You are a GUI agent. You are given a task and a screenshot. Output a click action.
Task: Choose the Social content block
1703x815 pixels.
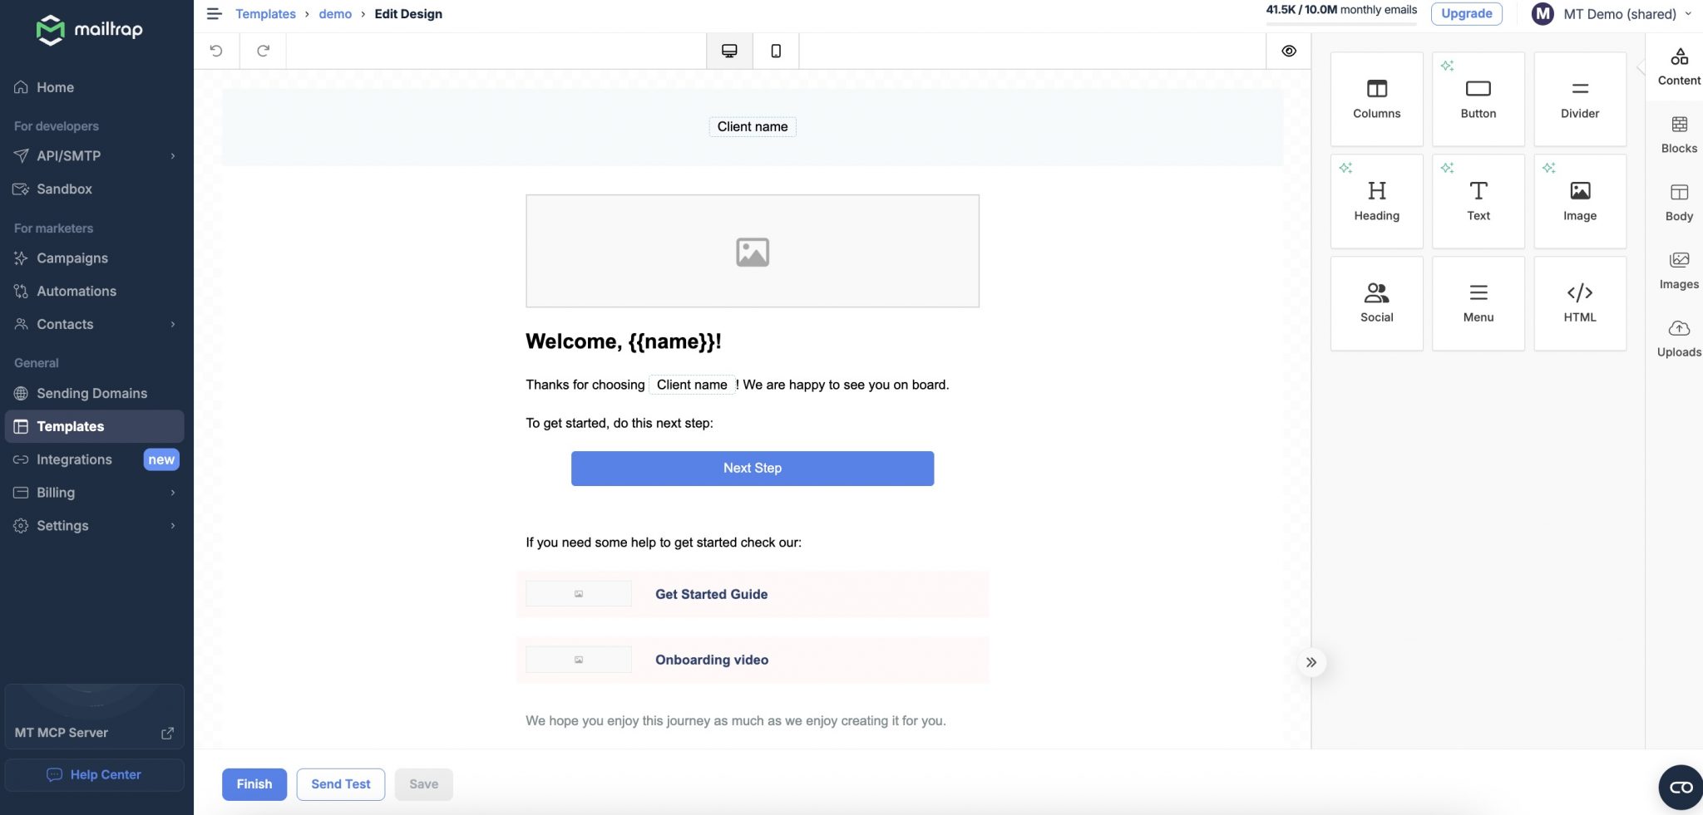[1375, 302]
